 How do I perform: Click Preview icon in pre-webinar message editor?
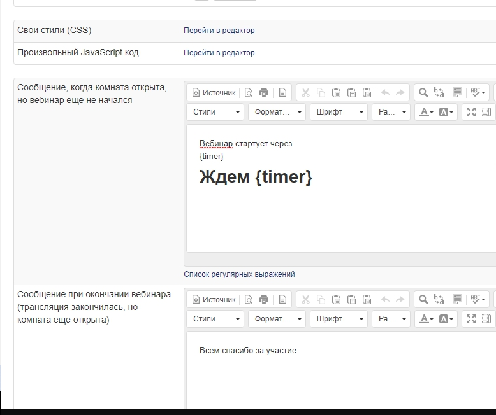coord(249,93)
